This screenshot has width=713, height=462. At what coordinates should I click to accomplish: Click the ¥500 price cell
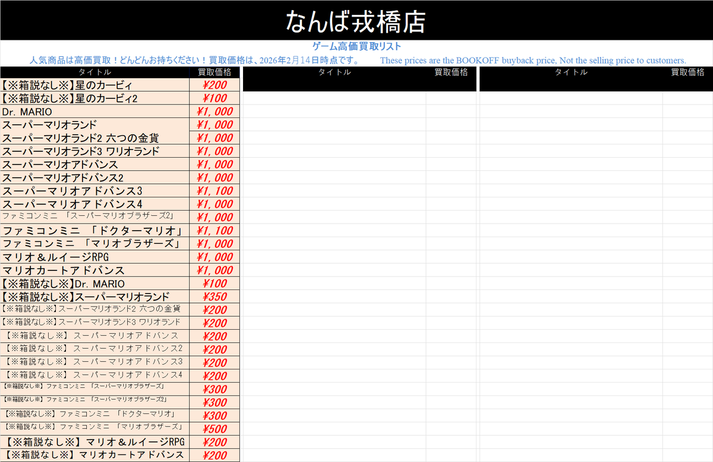214,429
